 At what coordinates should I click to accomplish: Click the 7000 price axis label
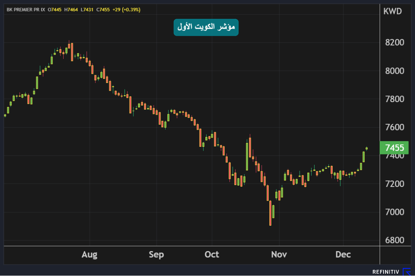pyautogui.click(x=394, y=212)
